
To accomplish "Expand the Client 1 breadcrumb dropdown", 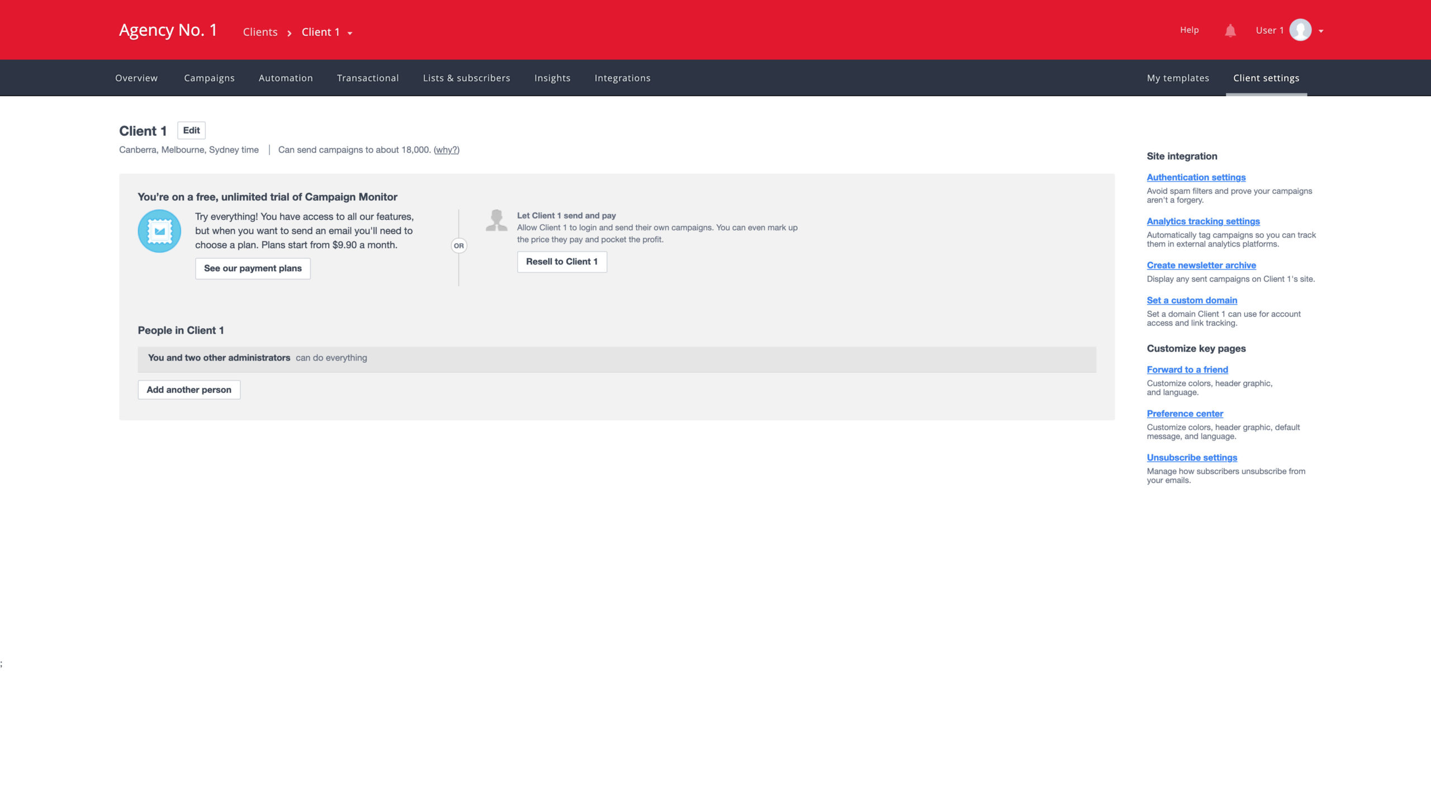I will point(350,33).
